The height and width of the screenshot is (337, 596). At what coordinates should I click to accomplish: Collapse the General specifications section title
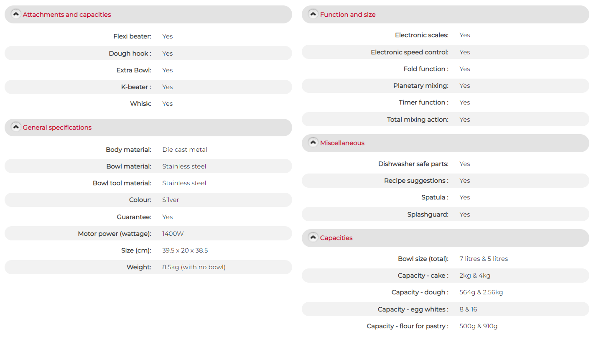[57, 128]
